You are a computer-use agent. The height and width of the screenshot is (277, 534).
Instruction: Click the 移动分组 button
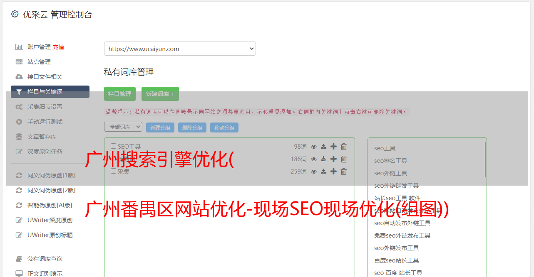coord(224,127)
